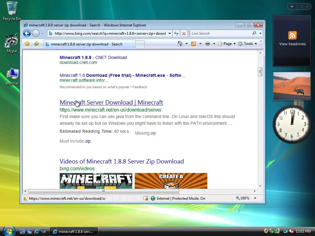Open the Page menu
This screenshot has height=236, width=315.
tap(227, 44)
